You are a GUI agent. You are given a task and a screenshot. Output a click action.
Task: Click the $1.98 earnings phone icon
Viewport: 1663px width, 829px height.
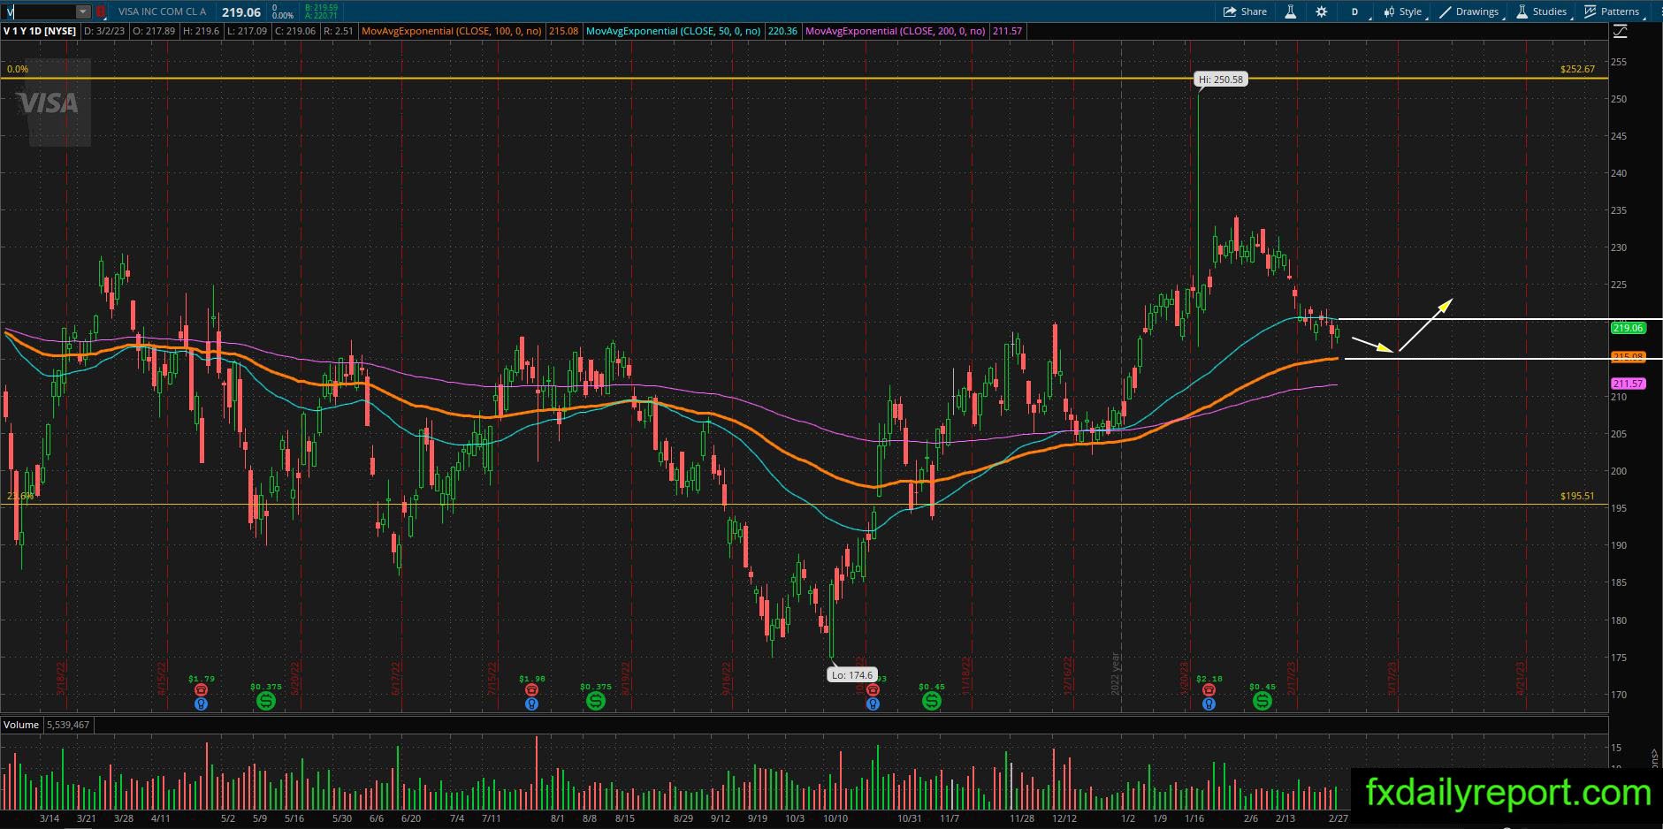[x=531, y=690]
